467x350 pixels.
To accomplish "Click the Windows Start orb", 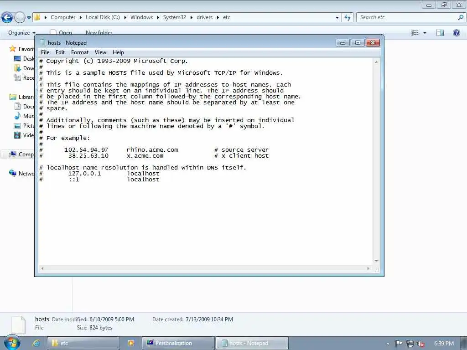I will pos(12,343).
